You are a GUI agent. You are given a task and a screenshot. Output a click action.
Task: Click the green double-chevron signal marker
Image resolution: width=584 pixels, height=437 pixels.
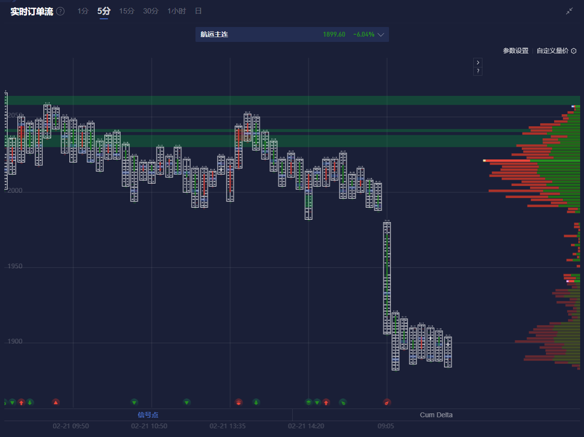click(x=309, y=402)
